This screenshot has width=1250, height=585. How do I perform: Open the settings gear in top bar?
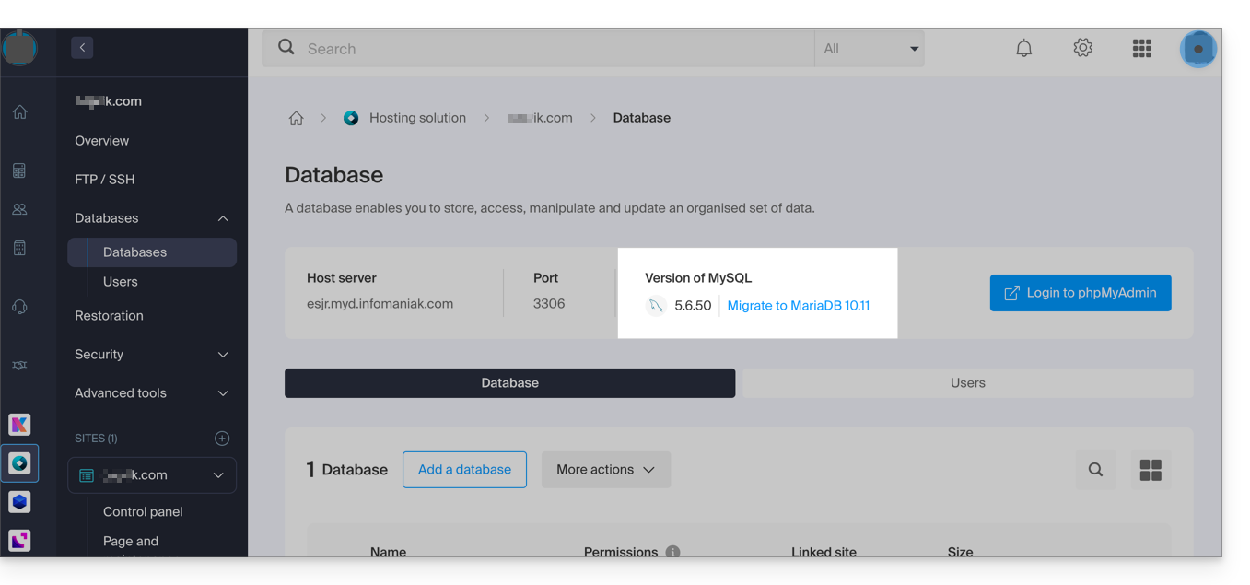coord(1082,48)
